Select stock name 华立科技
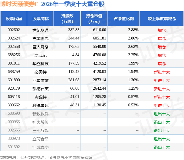Image resolution: width=184 pixels, height=160 pixels. point(41,64)
